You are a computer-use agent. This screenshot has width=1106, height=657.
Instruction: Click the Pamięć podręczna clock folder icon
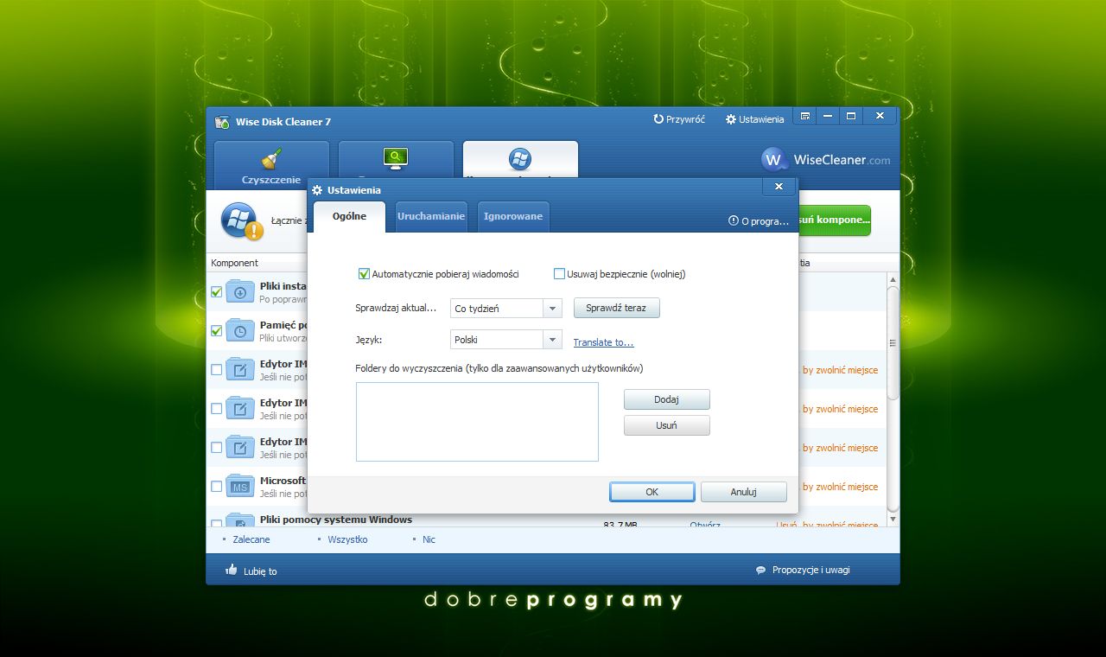[x=239, y=330]
